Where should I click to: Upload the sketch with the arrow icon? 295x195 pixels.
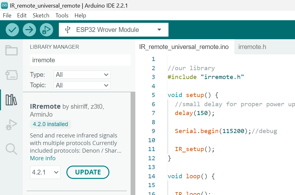click(x=29, y=29)
